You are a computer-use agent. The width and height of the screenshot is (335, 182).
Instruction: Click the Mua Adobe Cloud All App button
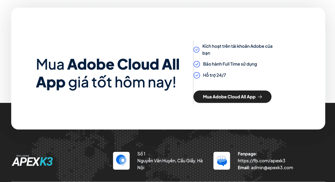(232, 97)
